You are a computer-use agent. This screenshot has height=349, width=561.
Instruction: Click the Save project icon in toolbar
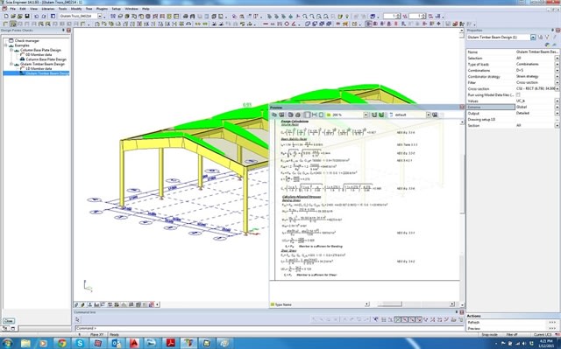click(x=27, y=17)
